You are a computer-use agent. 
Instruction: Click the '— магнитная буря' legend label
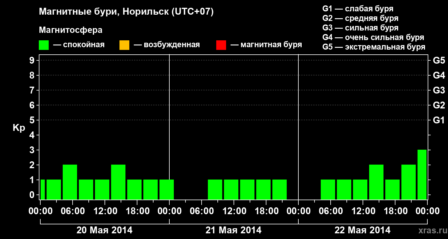pos(266,45)
